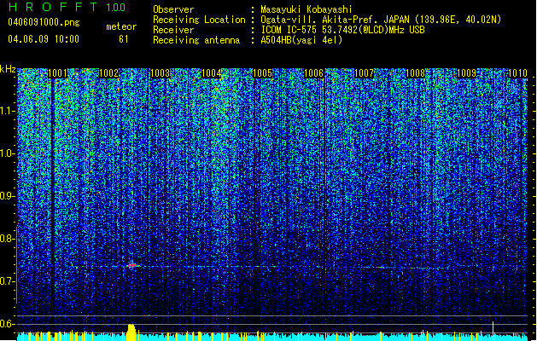Click the Ogata-vill. Akita-Pref. JAPAN location text
The height and width of the screenshot is (341, 537).
tap(381, 20)
